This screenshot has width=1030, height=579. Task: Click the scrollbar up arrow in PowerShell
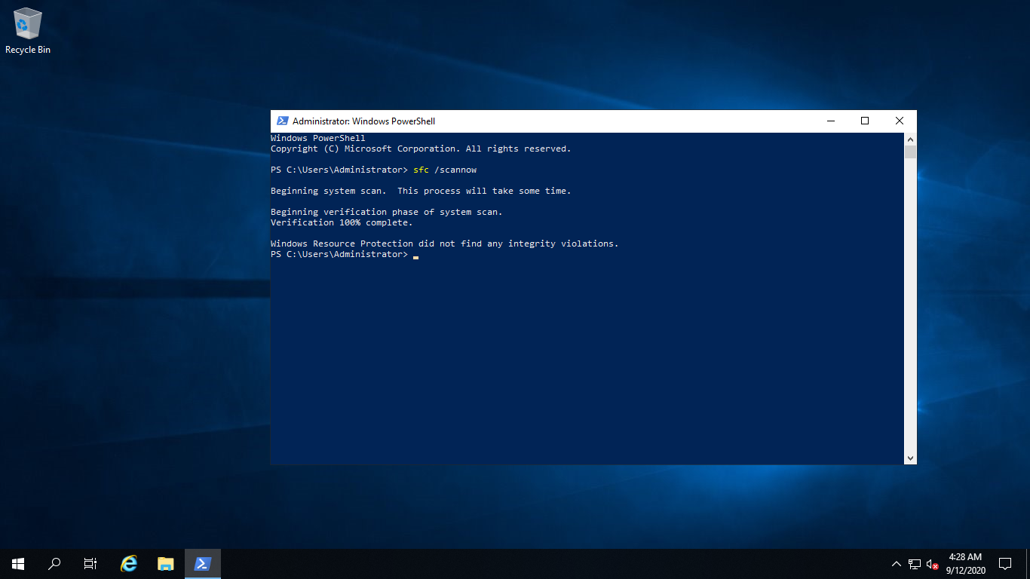tap(910, 139)
